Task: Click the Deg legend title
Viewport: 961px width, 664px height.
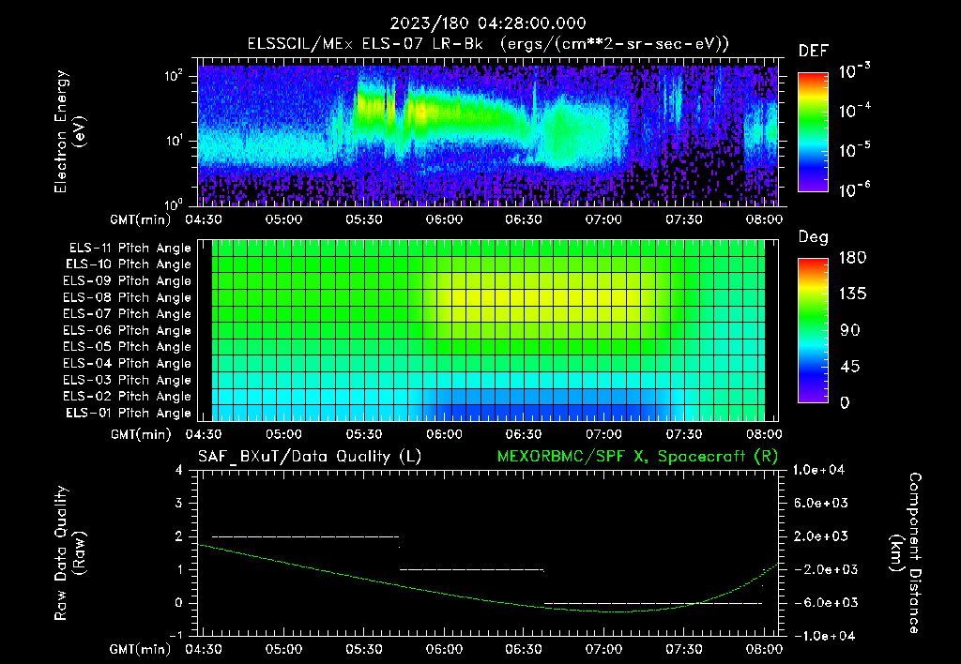Action: pos(814,237)
